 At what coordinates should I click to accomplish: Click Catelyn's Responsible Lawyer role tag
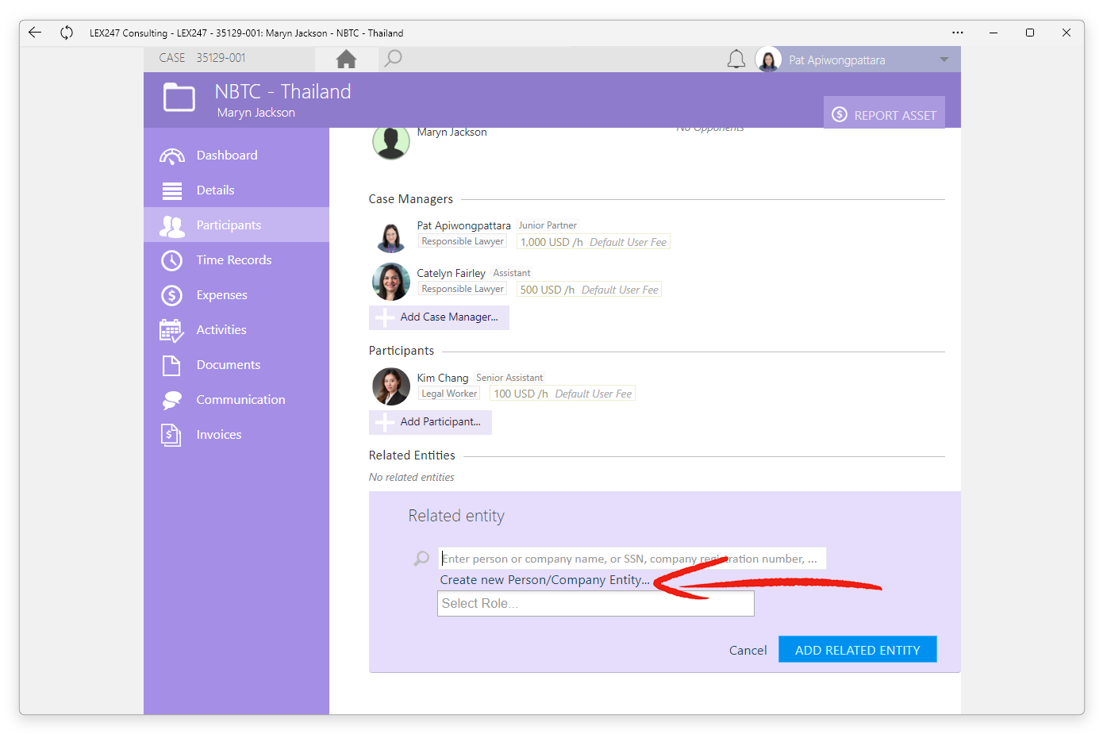point(463,289)
